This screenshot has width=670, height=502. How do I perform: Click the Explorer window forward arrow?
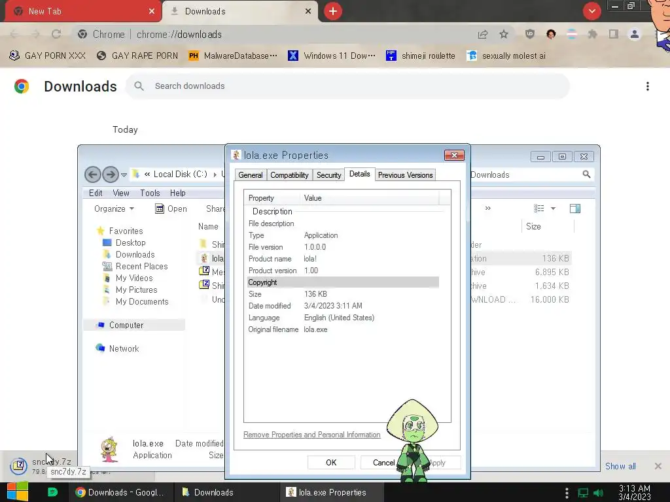click(x=110, y=174)
